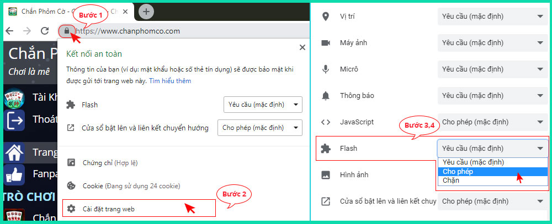Open Cài đặt trang web entry
Screen dimensions: 552x224
[139, 209]
